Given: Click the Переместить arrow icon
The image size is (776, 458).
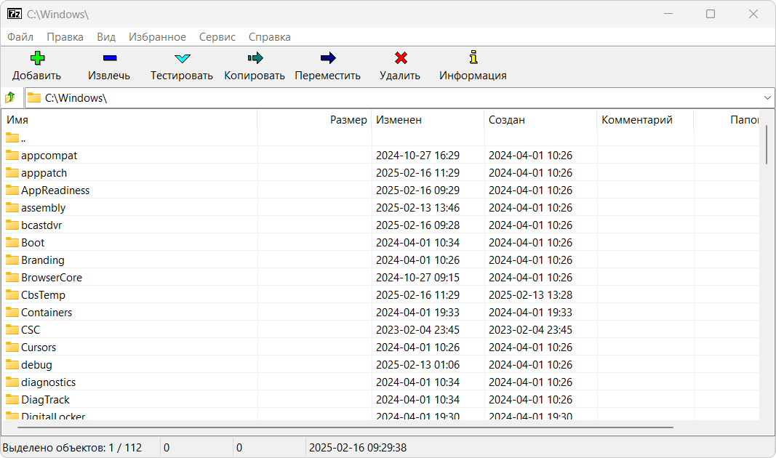Looking at the screenshot, I should pos(327,58).
